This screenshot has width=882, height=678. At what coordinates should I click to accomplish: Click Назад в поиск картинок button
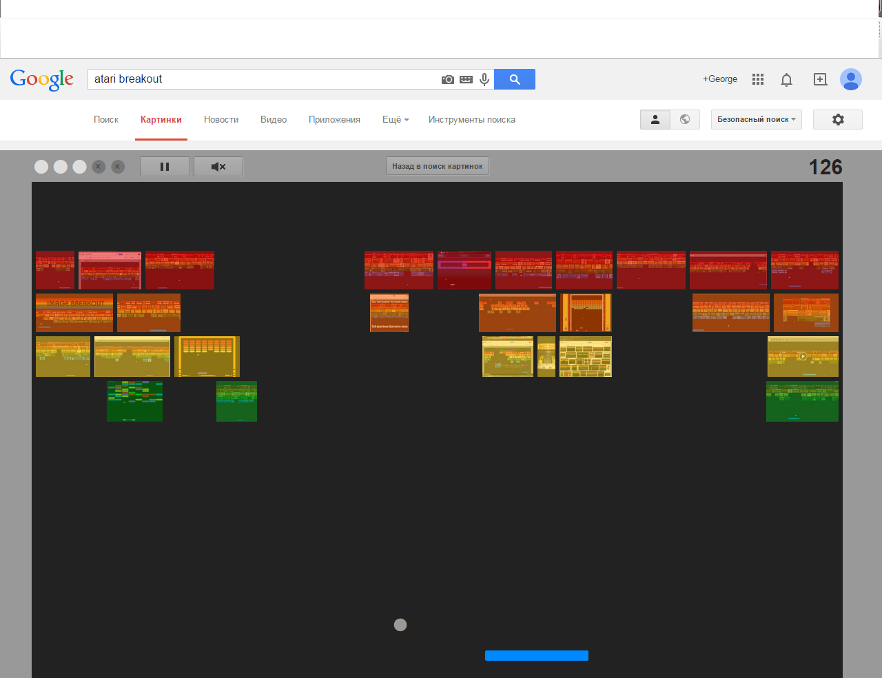pos(438,166)
